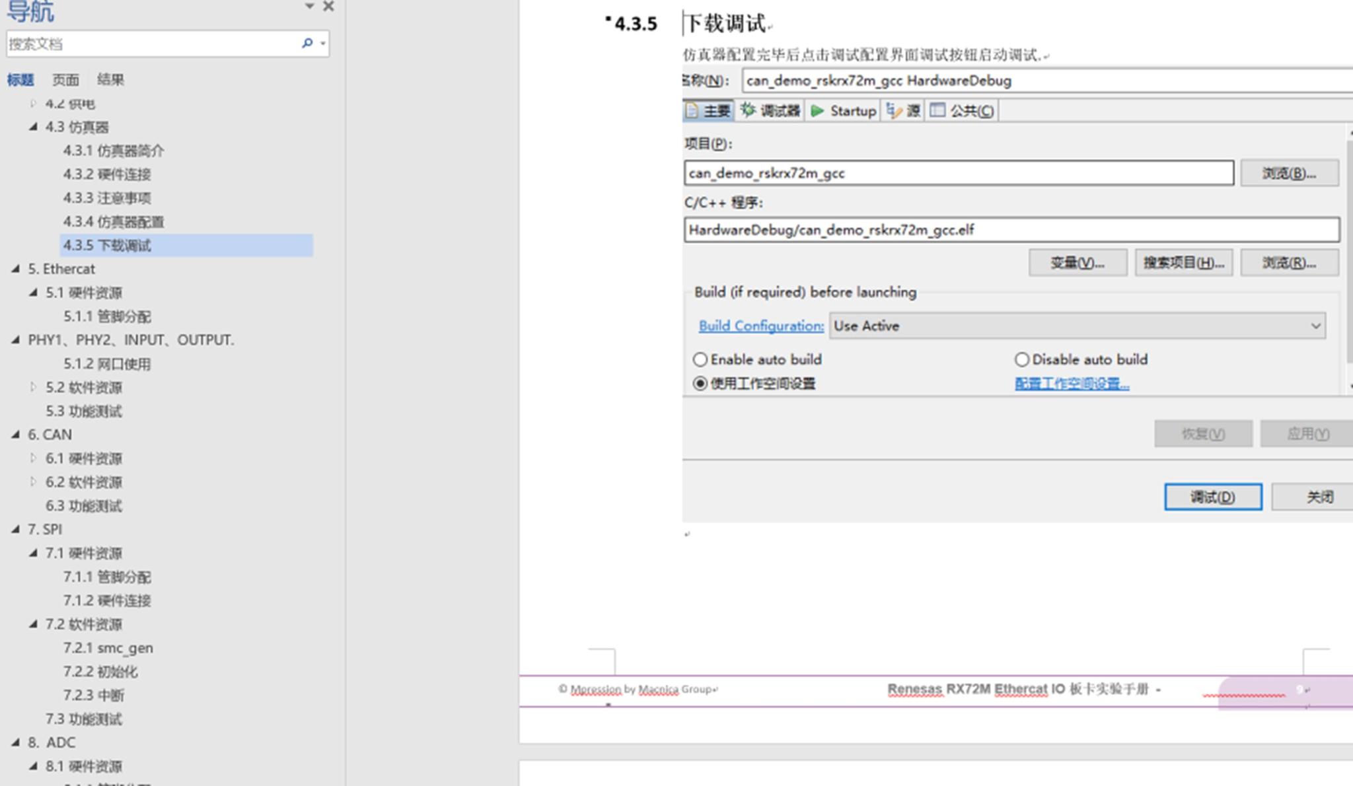The height and width of the screenshot is (786, 1353).
Task: Switch to the 结果 results tab
Action: coord(110,80)
